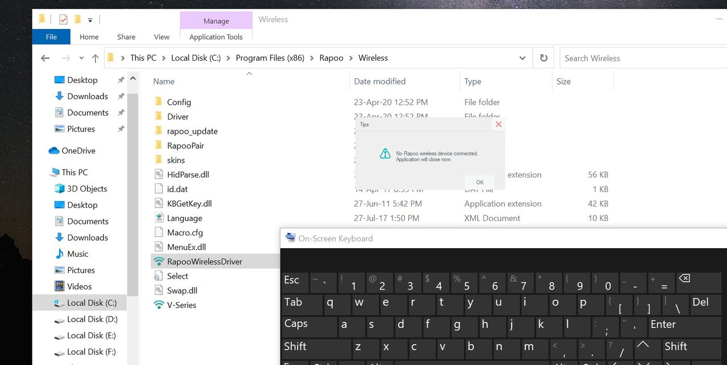
Task: Select RapooWirelessDriver application
Action: 204,261
